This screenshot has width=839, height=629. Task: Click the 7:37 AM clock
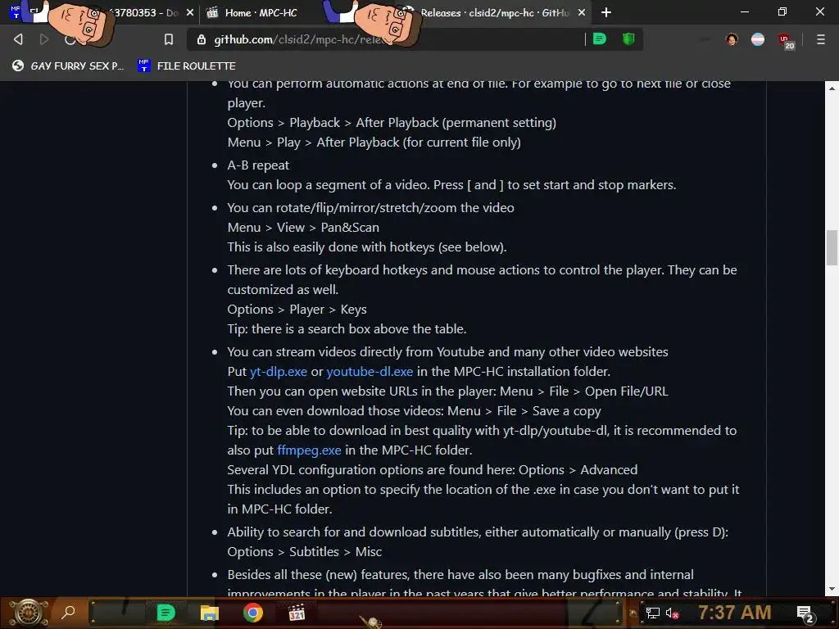coord(734,612)
